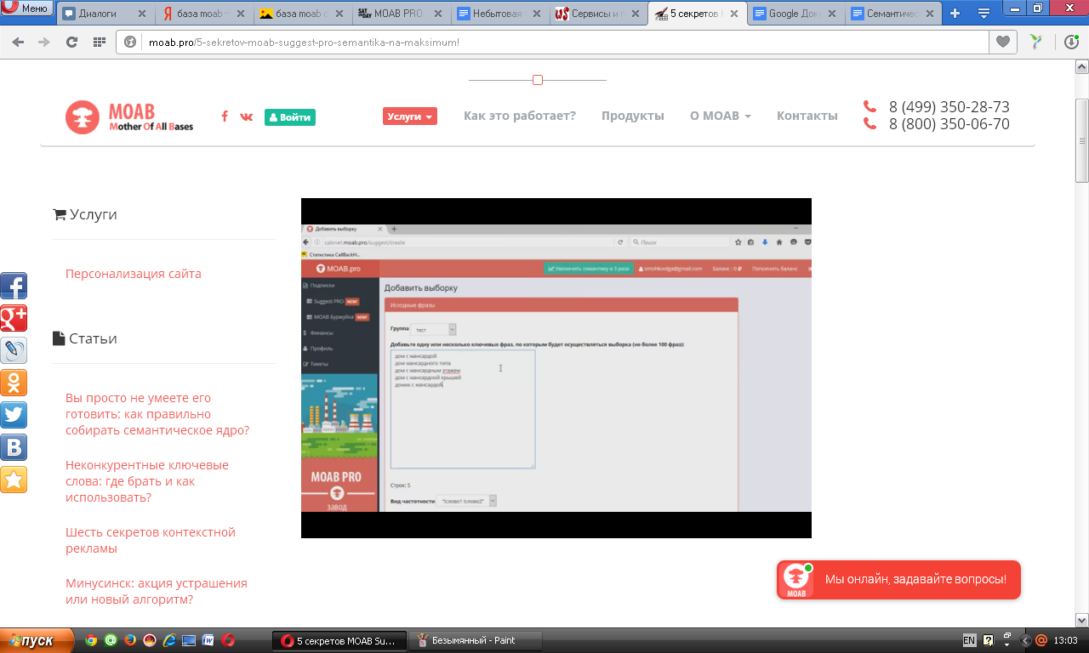Image resolution: width=1089 pixels, height=653 pixels.
Task: Open article Минусинск: акция устрашения
Action: [x=157, y=591]
